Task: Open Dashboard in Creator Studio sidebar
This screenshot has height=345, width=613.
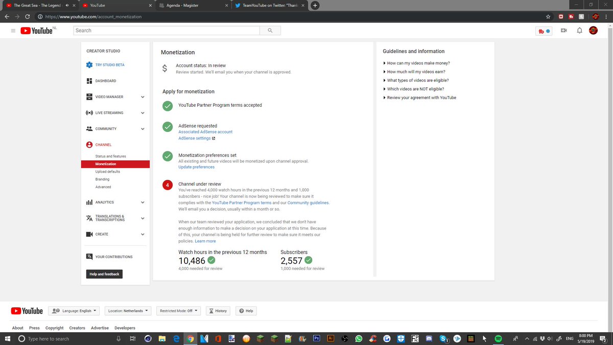Action: [x=106, y=81]
